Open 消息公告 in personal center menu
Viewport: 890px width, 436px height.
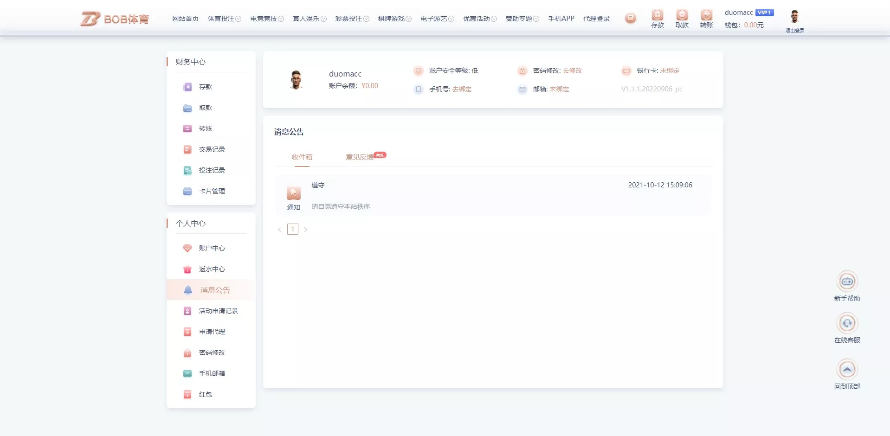coord(214,290)
